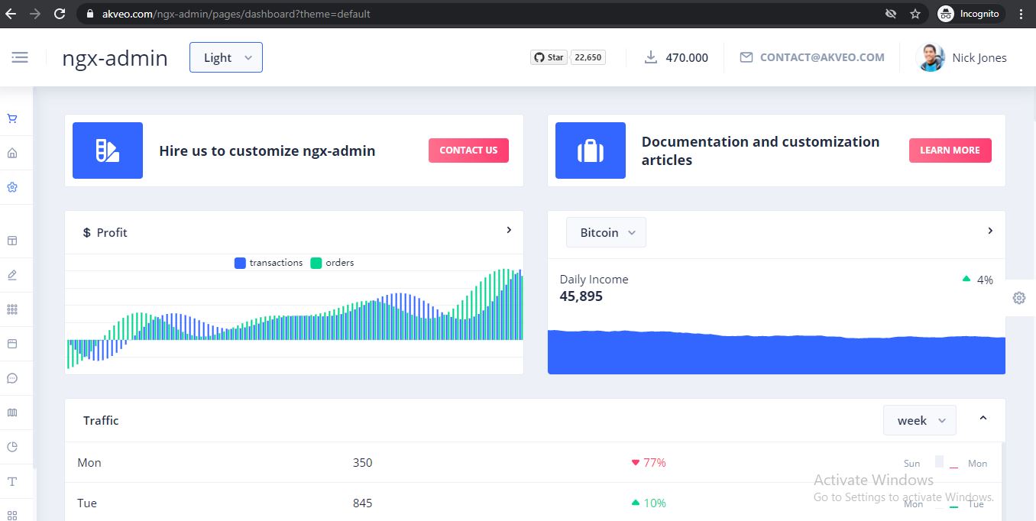Open the Light theme dropdown
The width and height of the screenshot is (1036, 521).
click(x=226, y=57)
